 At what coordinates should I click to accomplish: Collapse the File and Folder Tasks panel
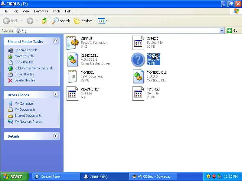(56, 41)
